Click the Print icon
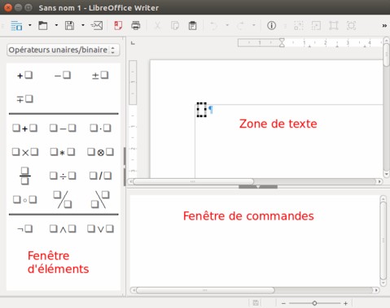This screenshot has width=390, height=308. tap(136, 26)
